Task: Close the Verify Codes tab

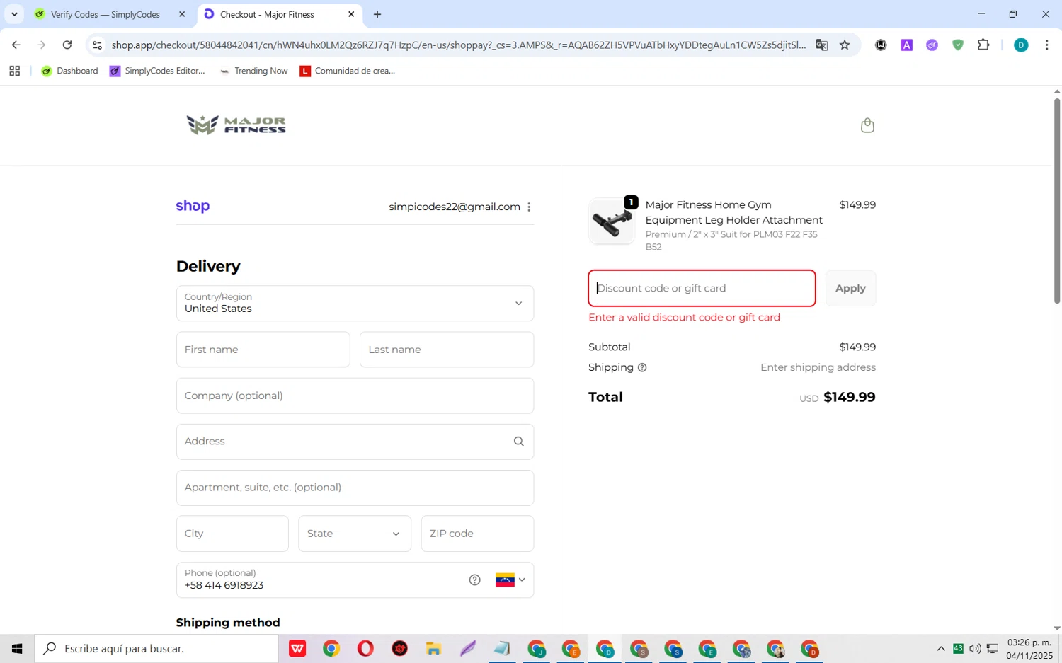Action: coord(182,14)
